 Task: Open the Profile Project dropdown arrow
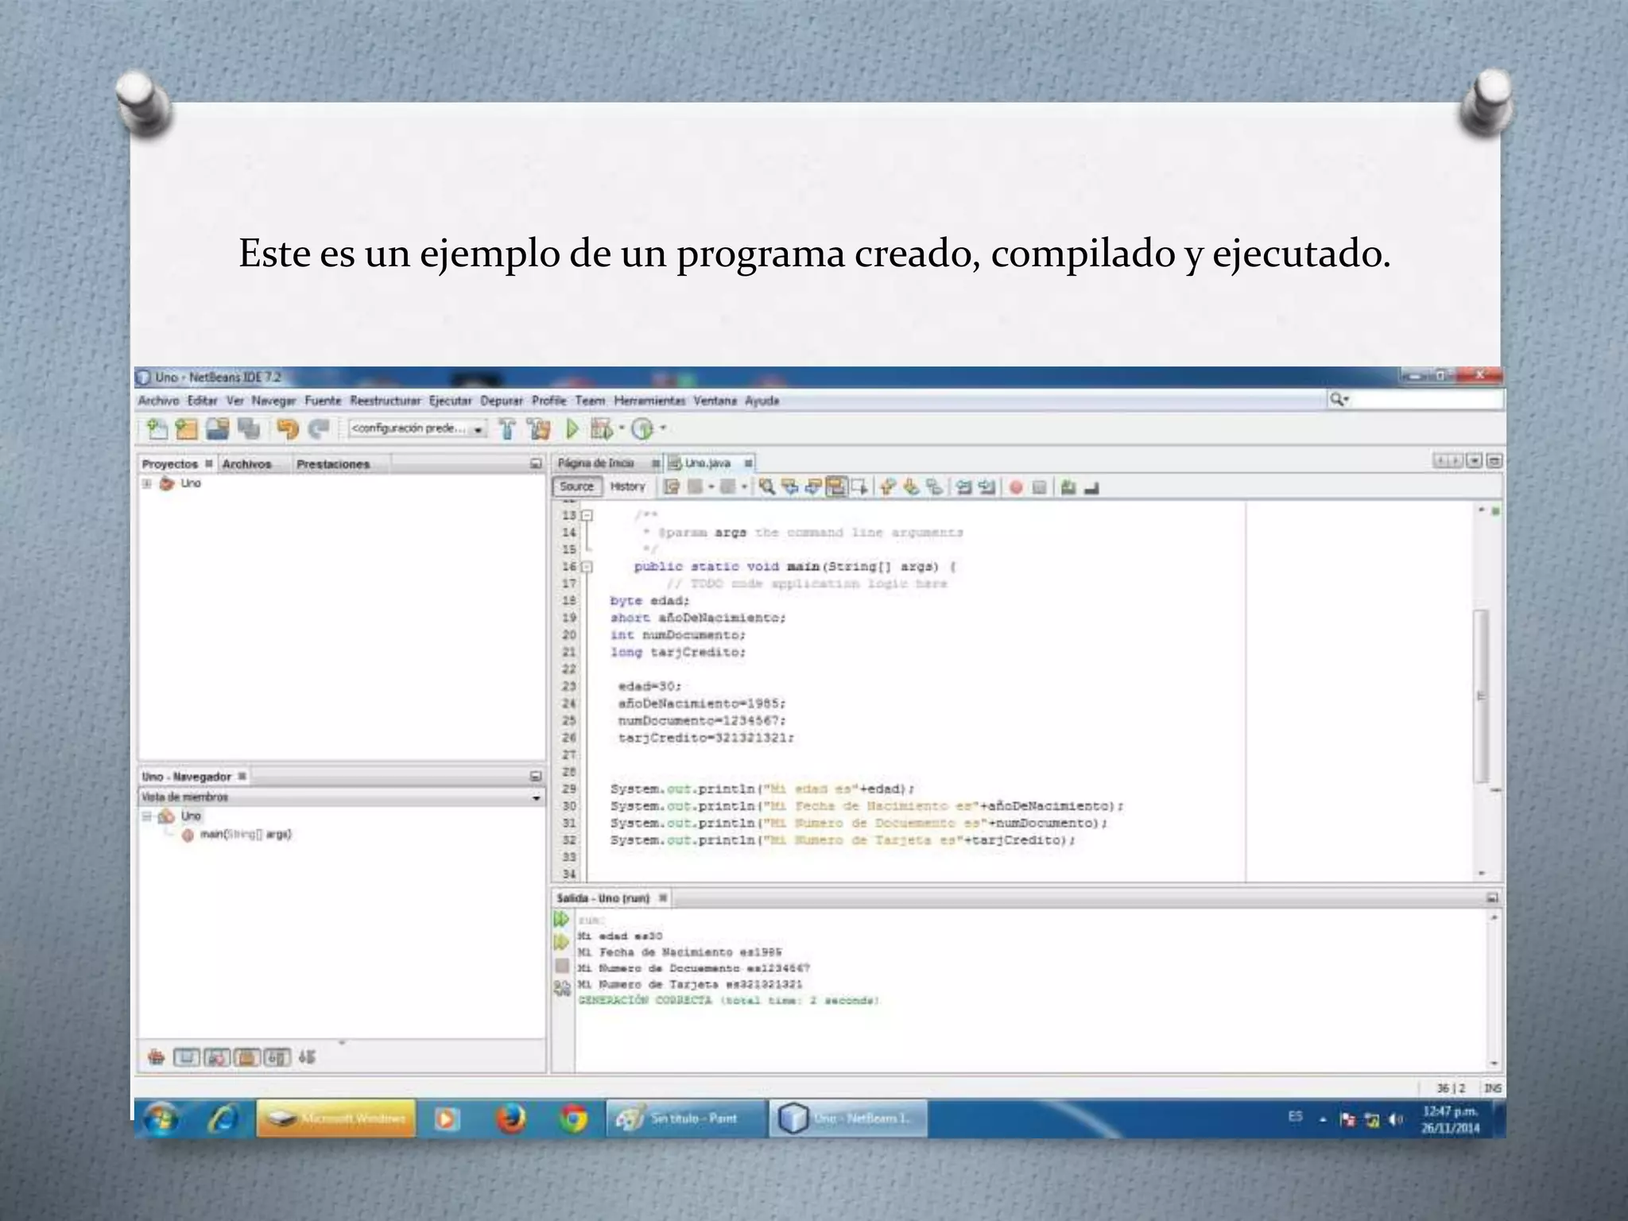[x=663, y=428]
